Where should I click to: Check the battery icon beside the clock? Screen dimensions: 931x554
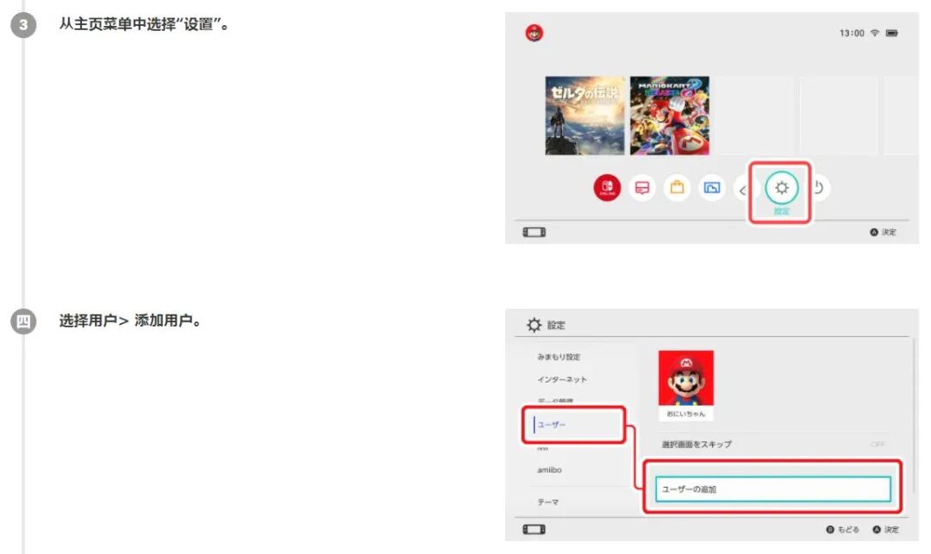pos(892,34)
